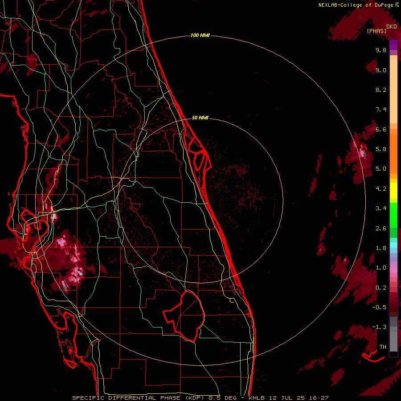Click the 1.8 scale value

pyautogui.click(x=381, y=248)
